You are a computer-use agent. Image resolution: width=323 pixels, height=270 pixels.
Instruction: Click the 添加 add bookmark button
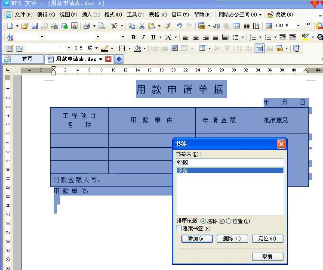click(197, 239)
